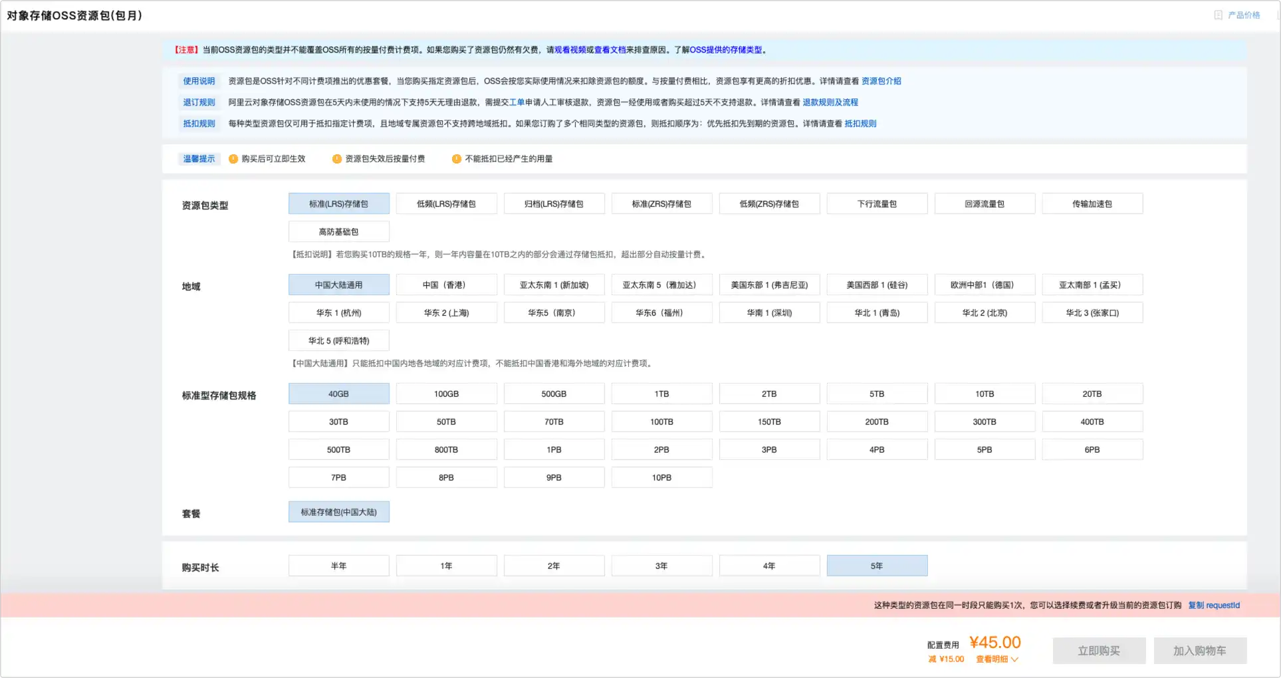Select 传输加速包 resource type
Image resolution: width=1281 pixels, height=678 pixels.
tap(1093, 204)
